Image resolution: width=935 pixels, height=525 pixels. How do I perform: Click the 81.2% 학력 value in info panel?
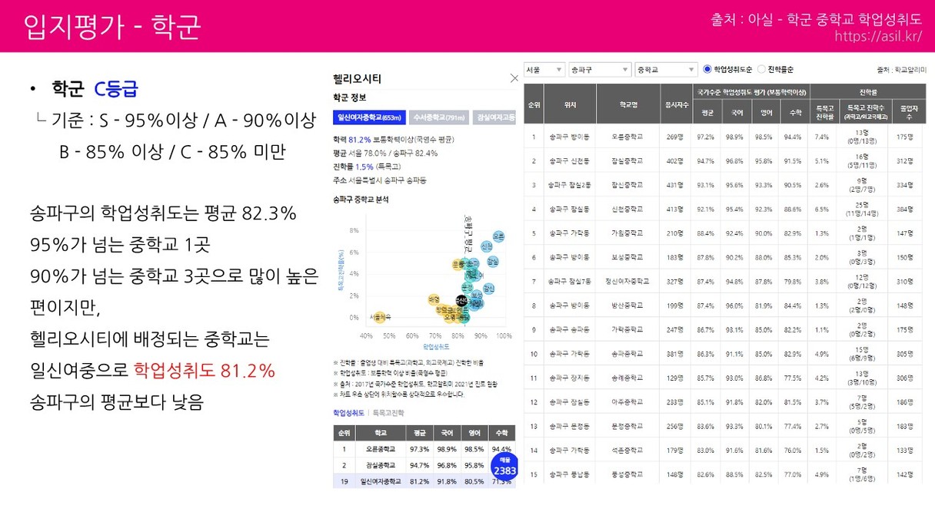[x=360, y=140]
